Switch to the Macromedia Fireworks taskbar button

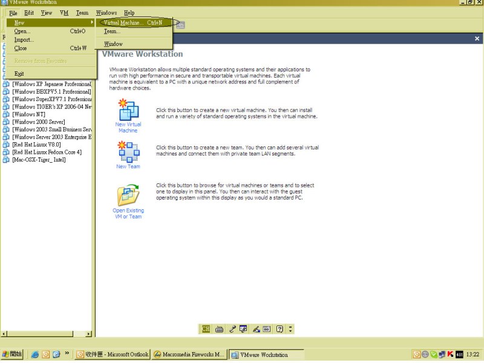[189, 355]
